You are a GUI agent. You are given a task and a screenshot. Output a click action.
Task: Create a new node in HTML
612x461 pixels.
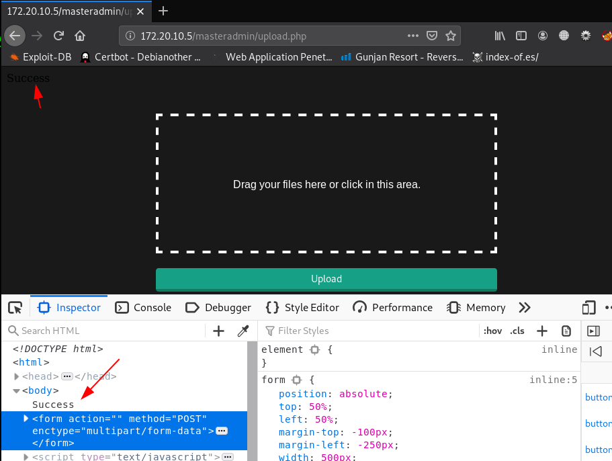tap(218, 331)
